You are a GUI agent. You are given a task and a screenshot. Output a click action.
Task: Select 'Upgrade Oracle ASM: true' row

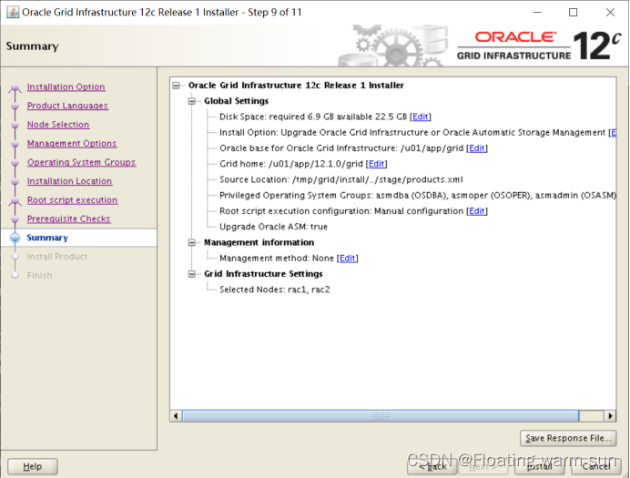click(x=273, y=227)
